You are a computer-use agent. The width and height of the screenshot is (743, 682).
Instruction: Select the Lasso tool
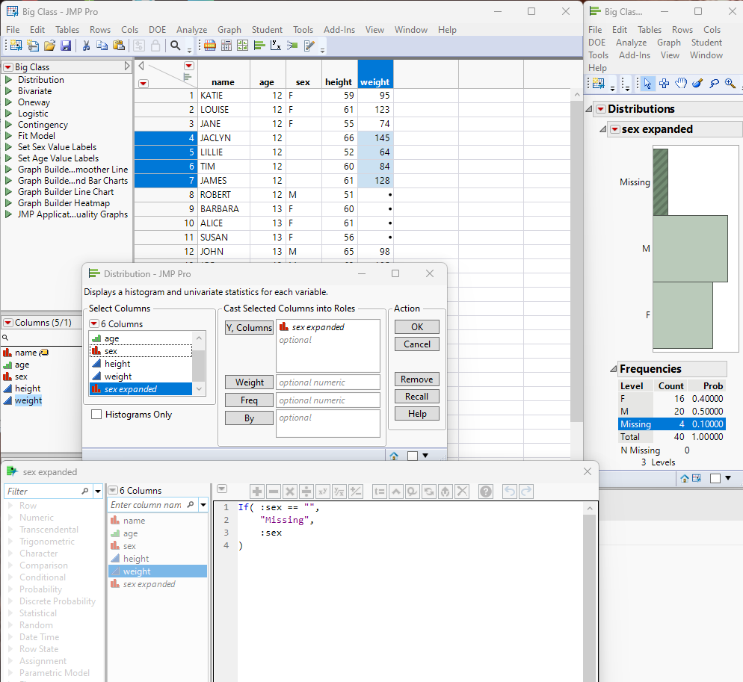pyautogui.click(x=714, y=84)
